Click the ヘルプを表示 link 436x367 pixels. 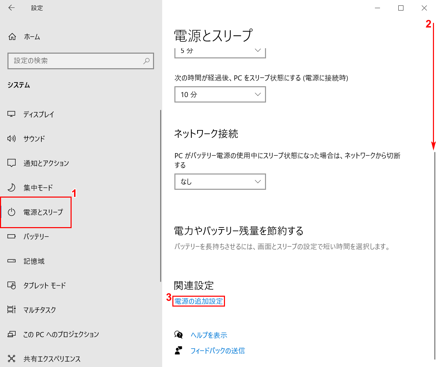coord(209,335)
